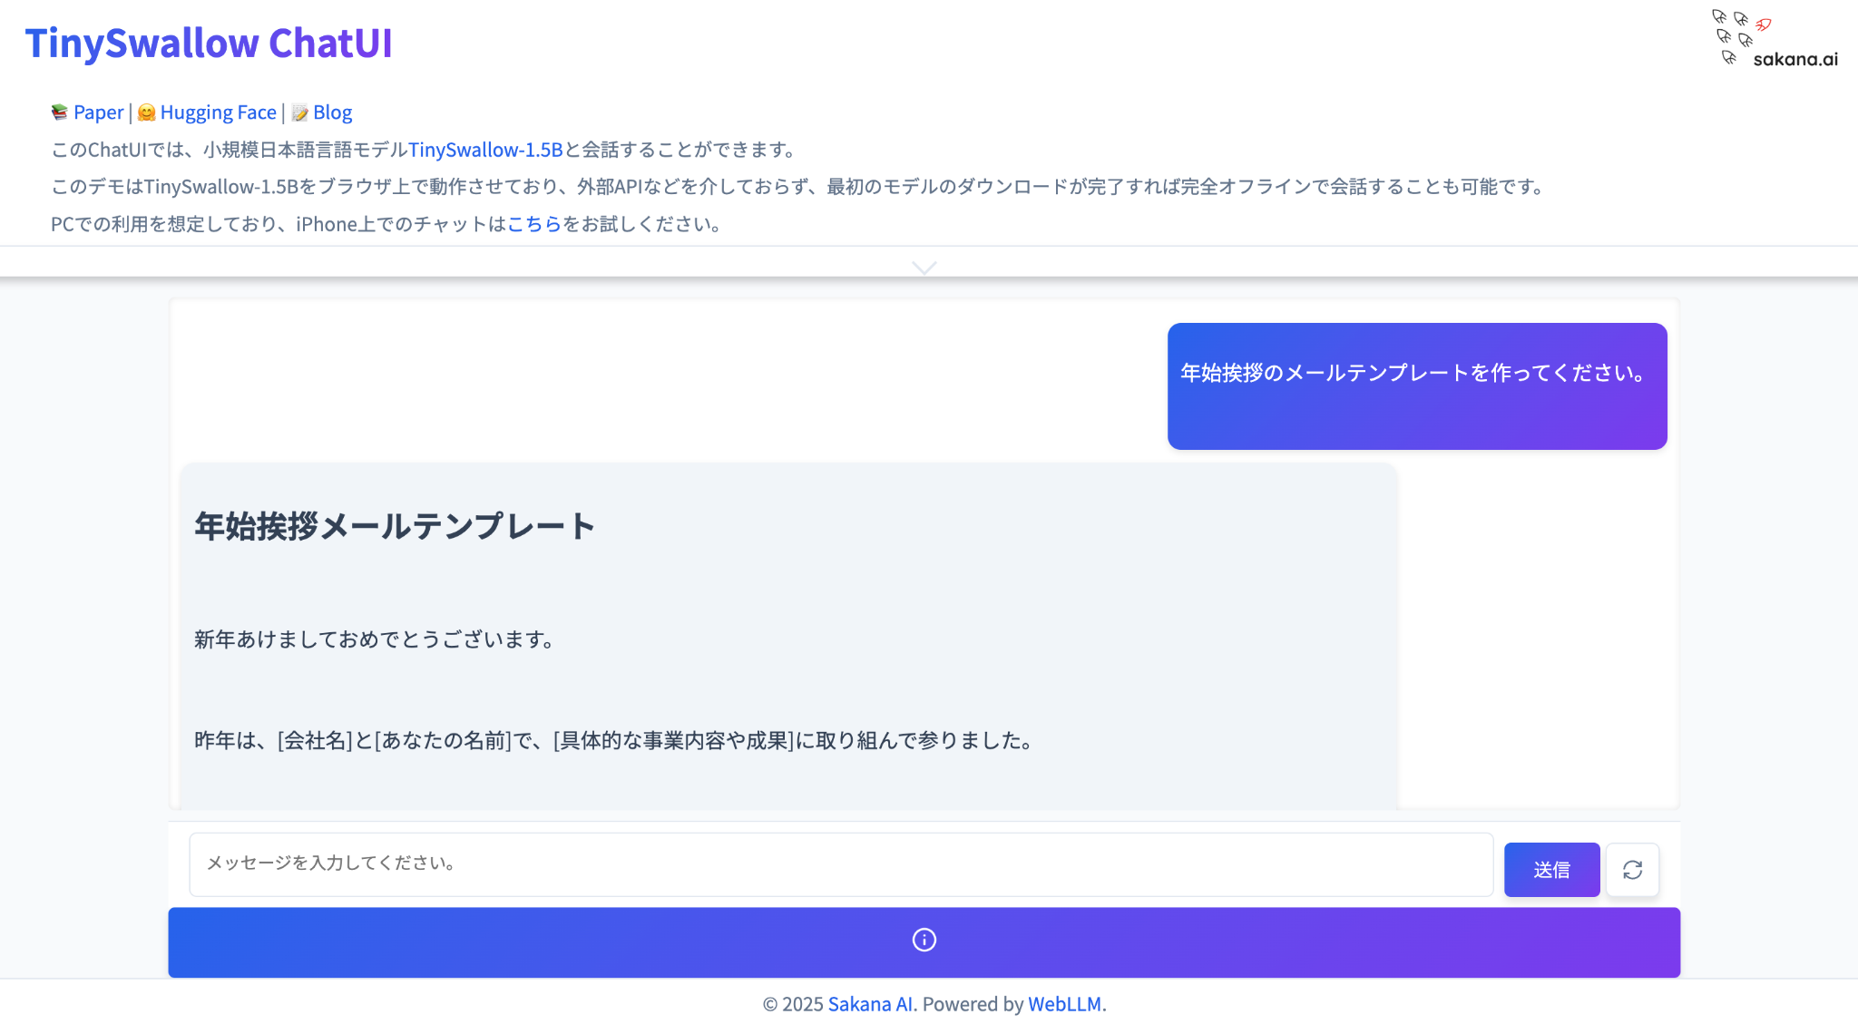Click the TinySwallow ChatUI title

click(x=209, y=43)
